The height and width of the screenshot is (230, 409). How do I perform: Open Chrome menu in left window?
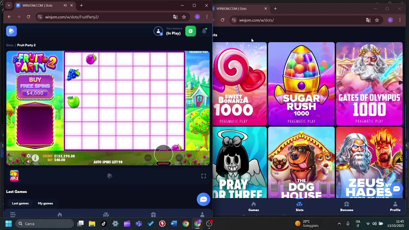(207, 17)
